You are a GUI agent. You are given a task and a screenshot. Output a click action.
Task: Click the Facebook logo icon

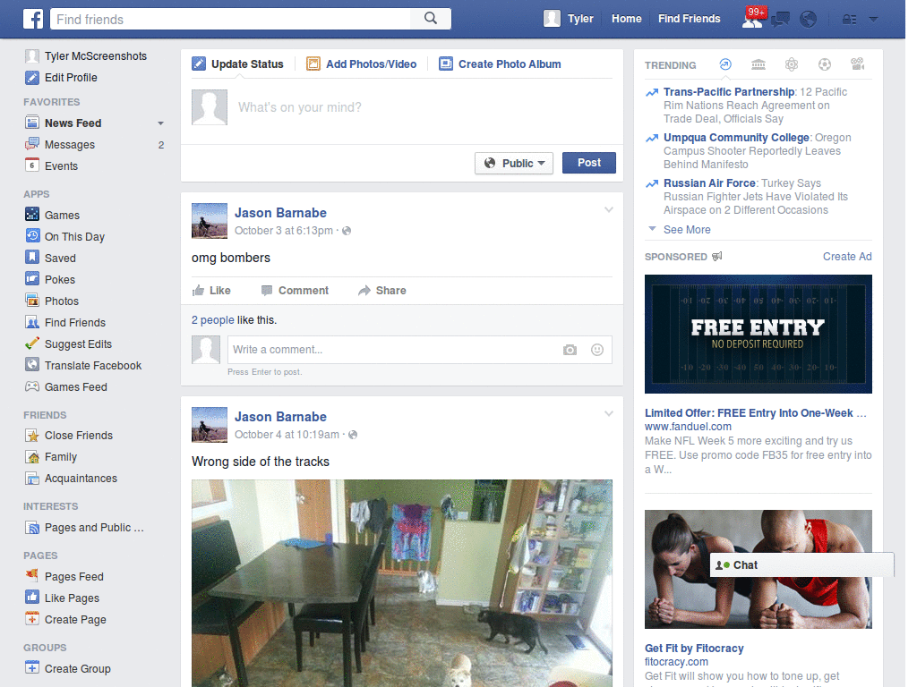coord(33,19)
